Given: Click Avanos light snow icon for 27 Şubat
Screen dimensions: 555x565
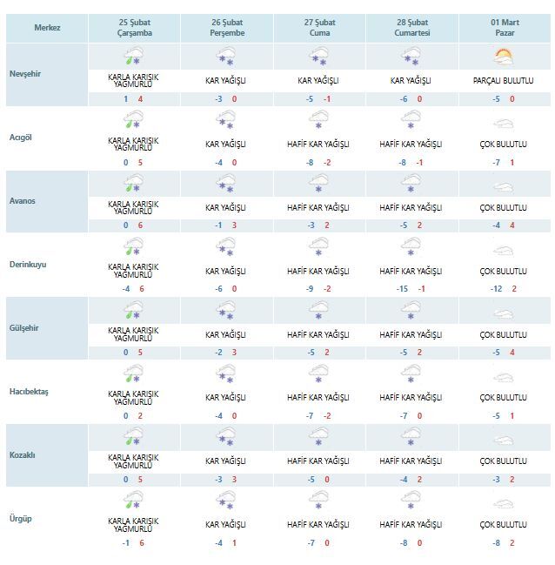Looking at the screenshot, I should click(318, 184).
